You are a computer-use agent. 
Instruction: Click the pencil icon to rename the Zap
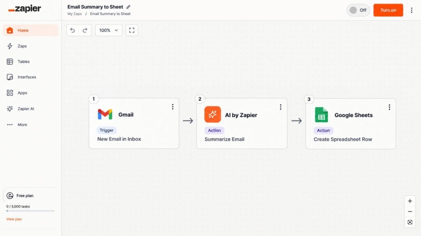coord(128,7)
